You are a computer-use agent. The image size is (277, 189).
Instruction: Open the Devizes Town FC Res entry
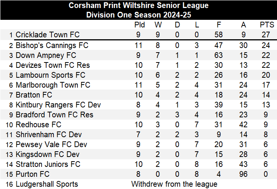coord(53,65)
